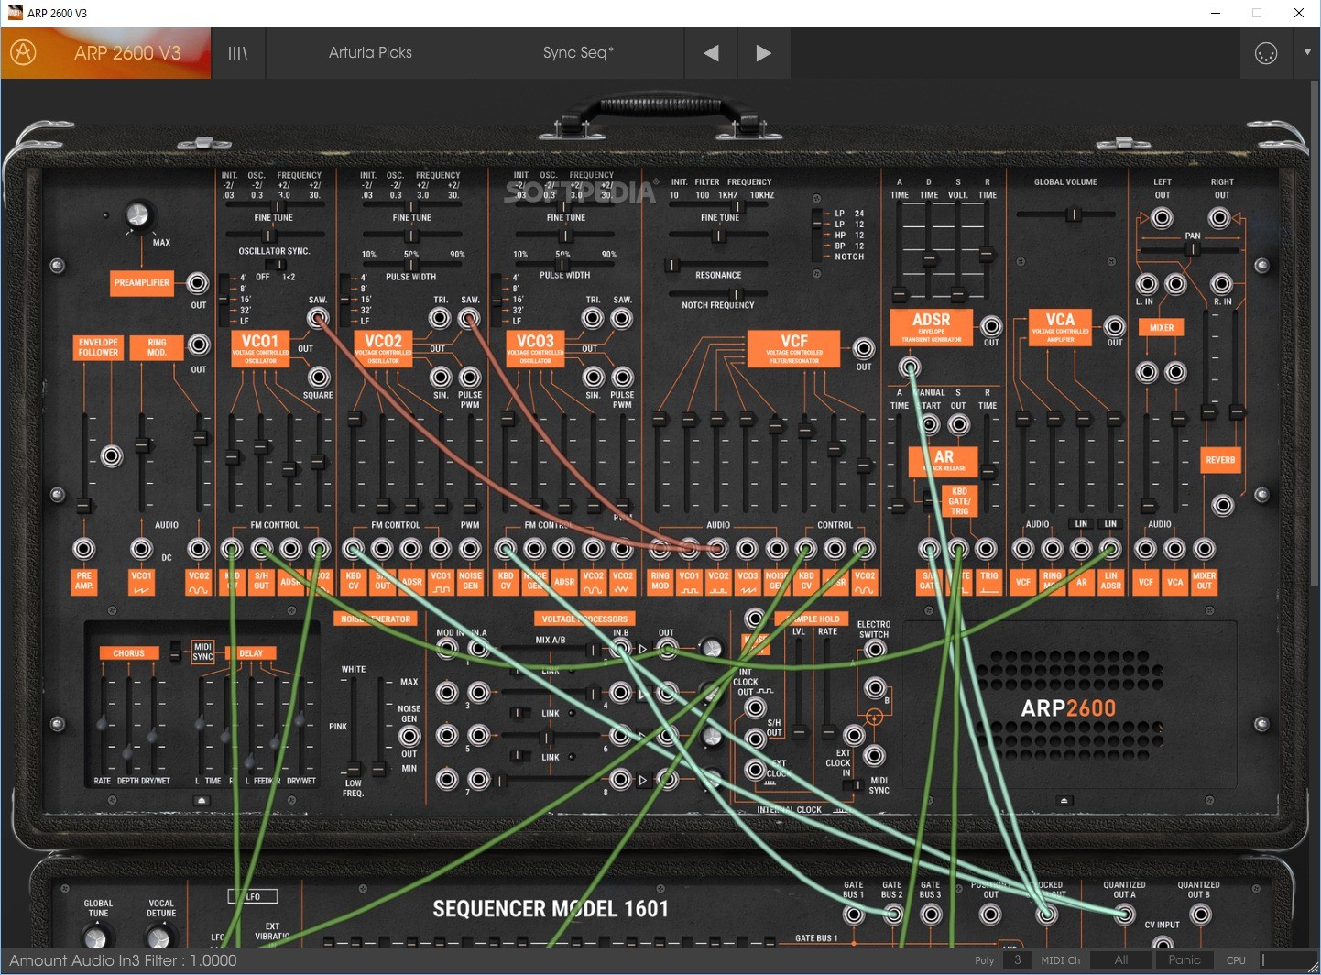Viewport: 1321px width, 975px height.
Task: Go to the next preset
Action: click(x=763, y=53)
